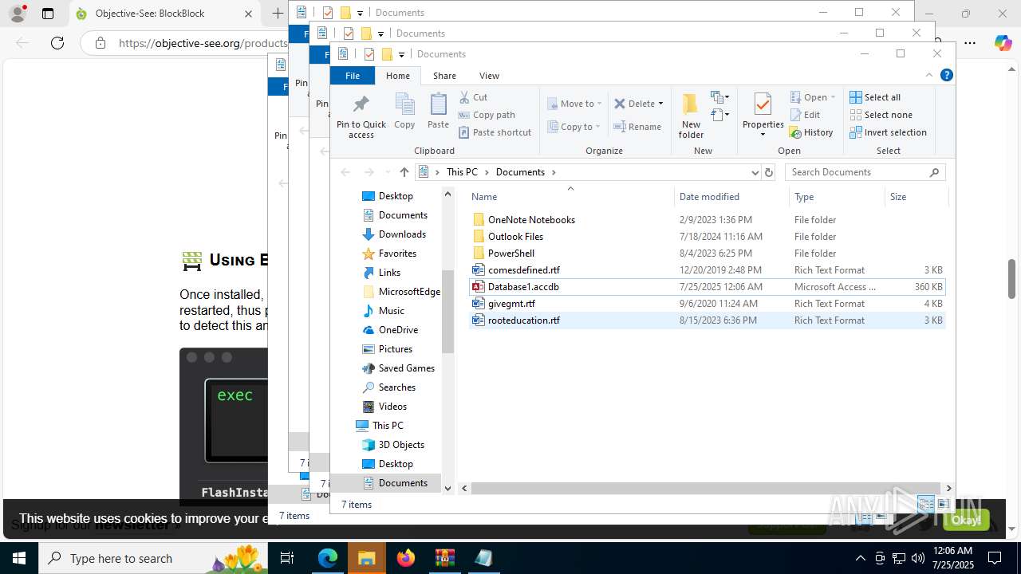1021x574 pixels.
Task: Sort by Date modified column header
Action: [x=731, y=197]
